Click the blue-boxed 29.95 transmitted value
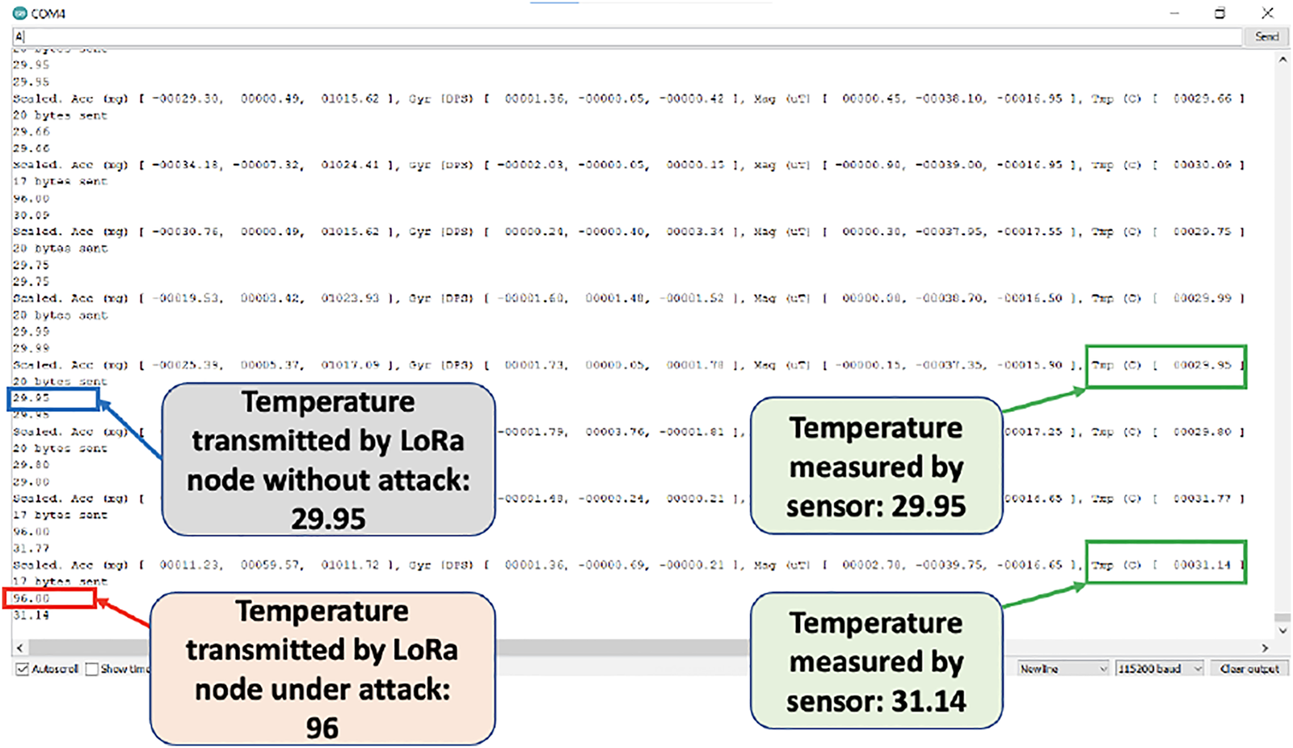Screen dimensions: 1293x748 point(32,398)
